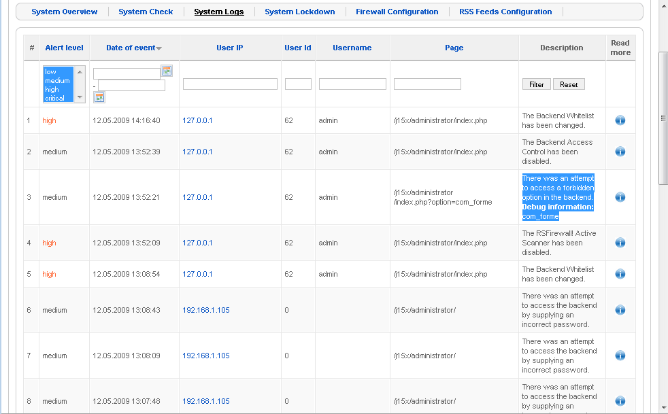Click the page scrollbar down arrow

(663, 409)
